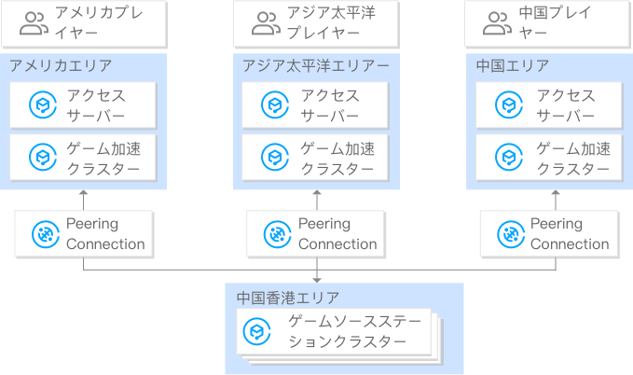
Task: Select アクセスサーバー icon in 中国エリア
Action: pos(508,105)
